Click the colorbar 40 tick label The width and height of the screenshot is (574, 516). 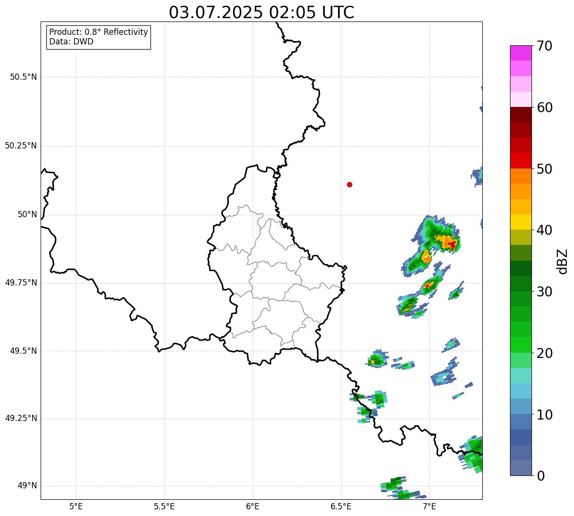(x=545, y=230)
